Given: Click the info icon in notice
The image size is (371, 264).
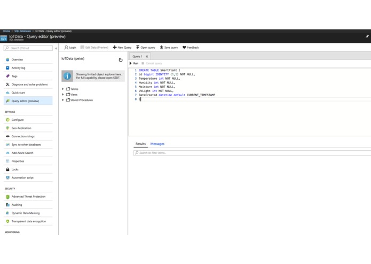Looking at the screenshot, I should pos(67,76).
